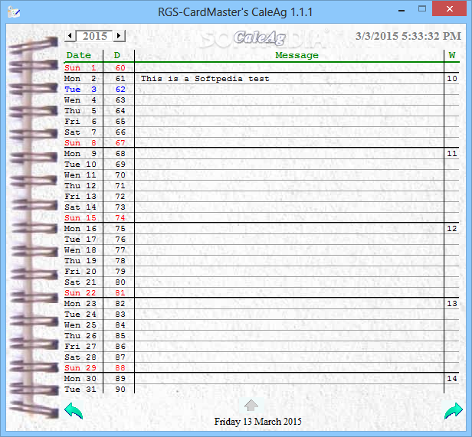
Task: Select the Fri 6 date entry
Action: [x=80, y=122]
